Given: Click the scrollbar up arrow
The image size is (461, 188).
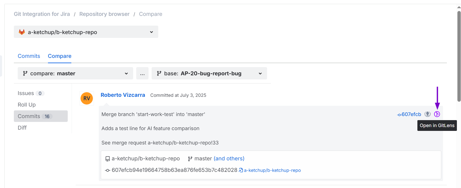Looking at the screenshot, I should coord(459,7).
